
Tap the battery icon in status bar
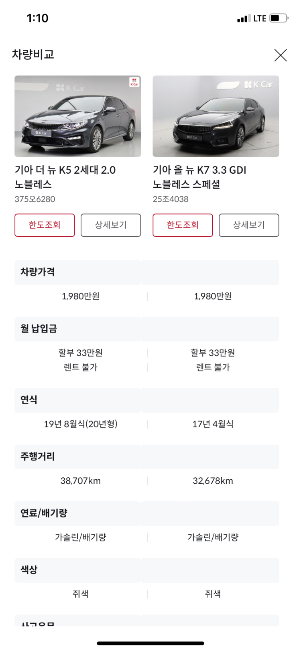point(279,18)
